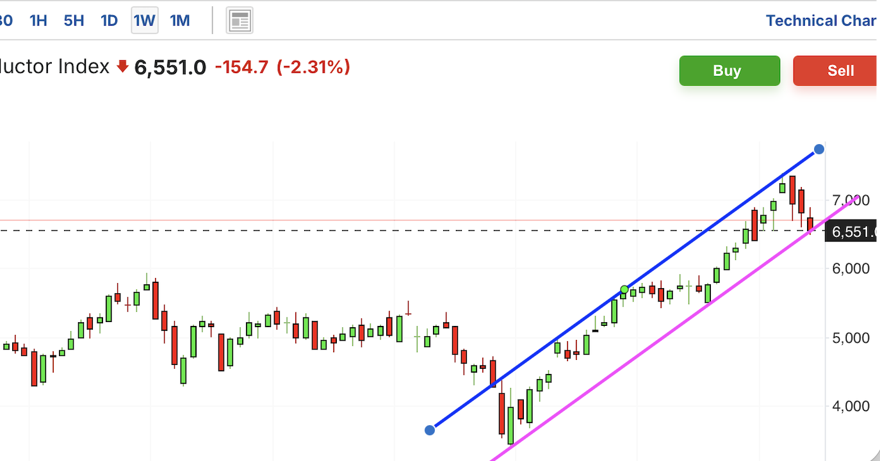Click the 6,551.0 price in header
Screen dimensions: 880x461
(x=170, y=67)
